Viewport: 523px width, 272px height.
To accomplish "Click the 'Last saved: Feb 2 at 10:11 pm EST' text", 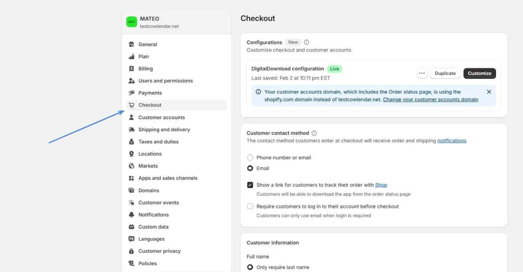I will pos(291,78).
